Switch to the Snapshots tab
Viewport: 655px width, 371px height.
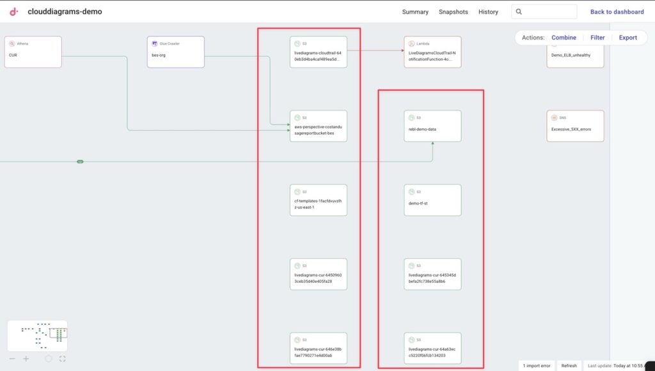point(453,11)
